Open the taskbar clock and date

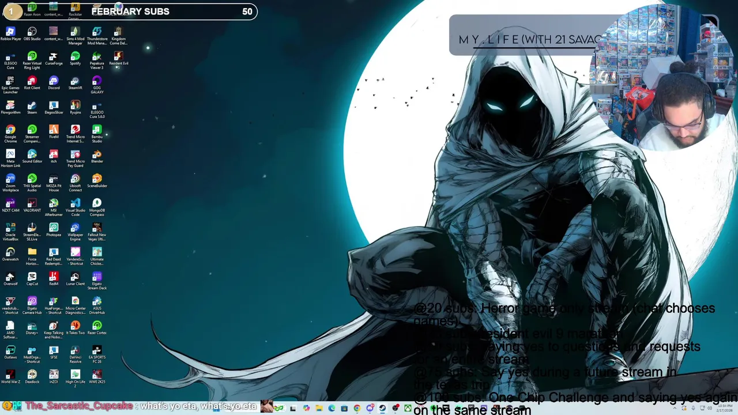click(725, 408)
